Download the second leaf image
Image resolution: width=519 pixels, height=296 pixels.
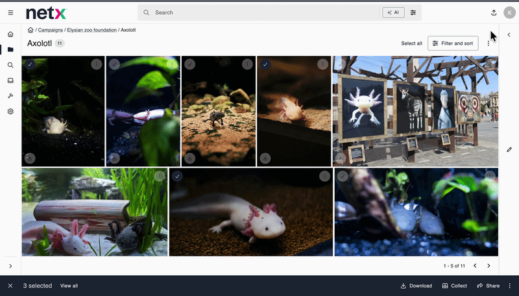pos(115,158)
